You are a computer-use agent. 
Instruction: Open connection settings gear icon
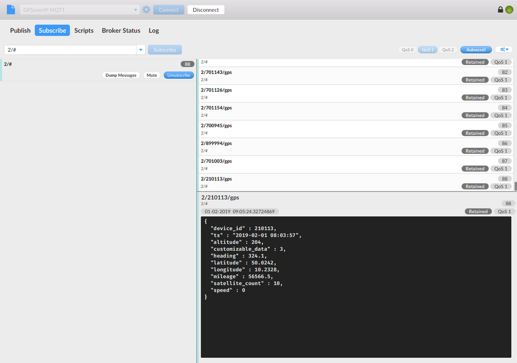146,9
